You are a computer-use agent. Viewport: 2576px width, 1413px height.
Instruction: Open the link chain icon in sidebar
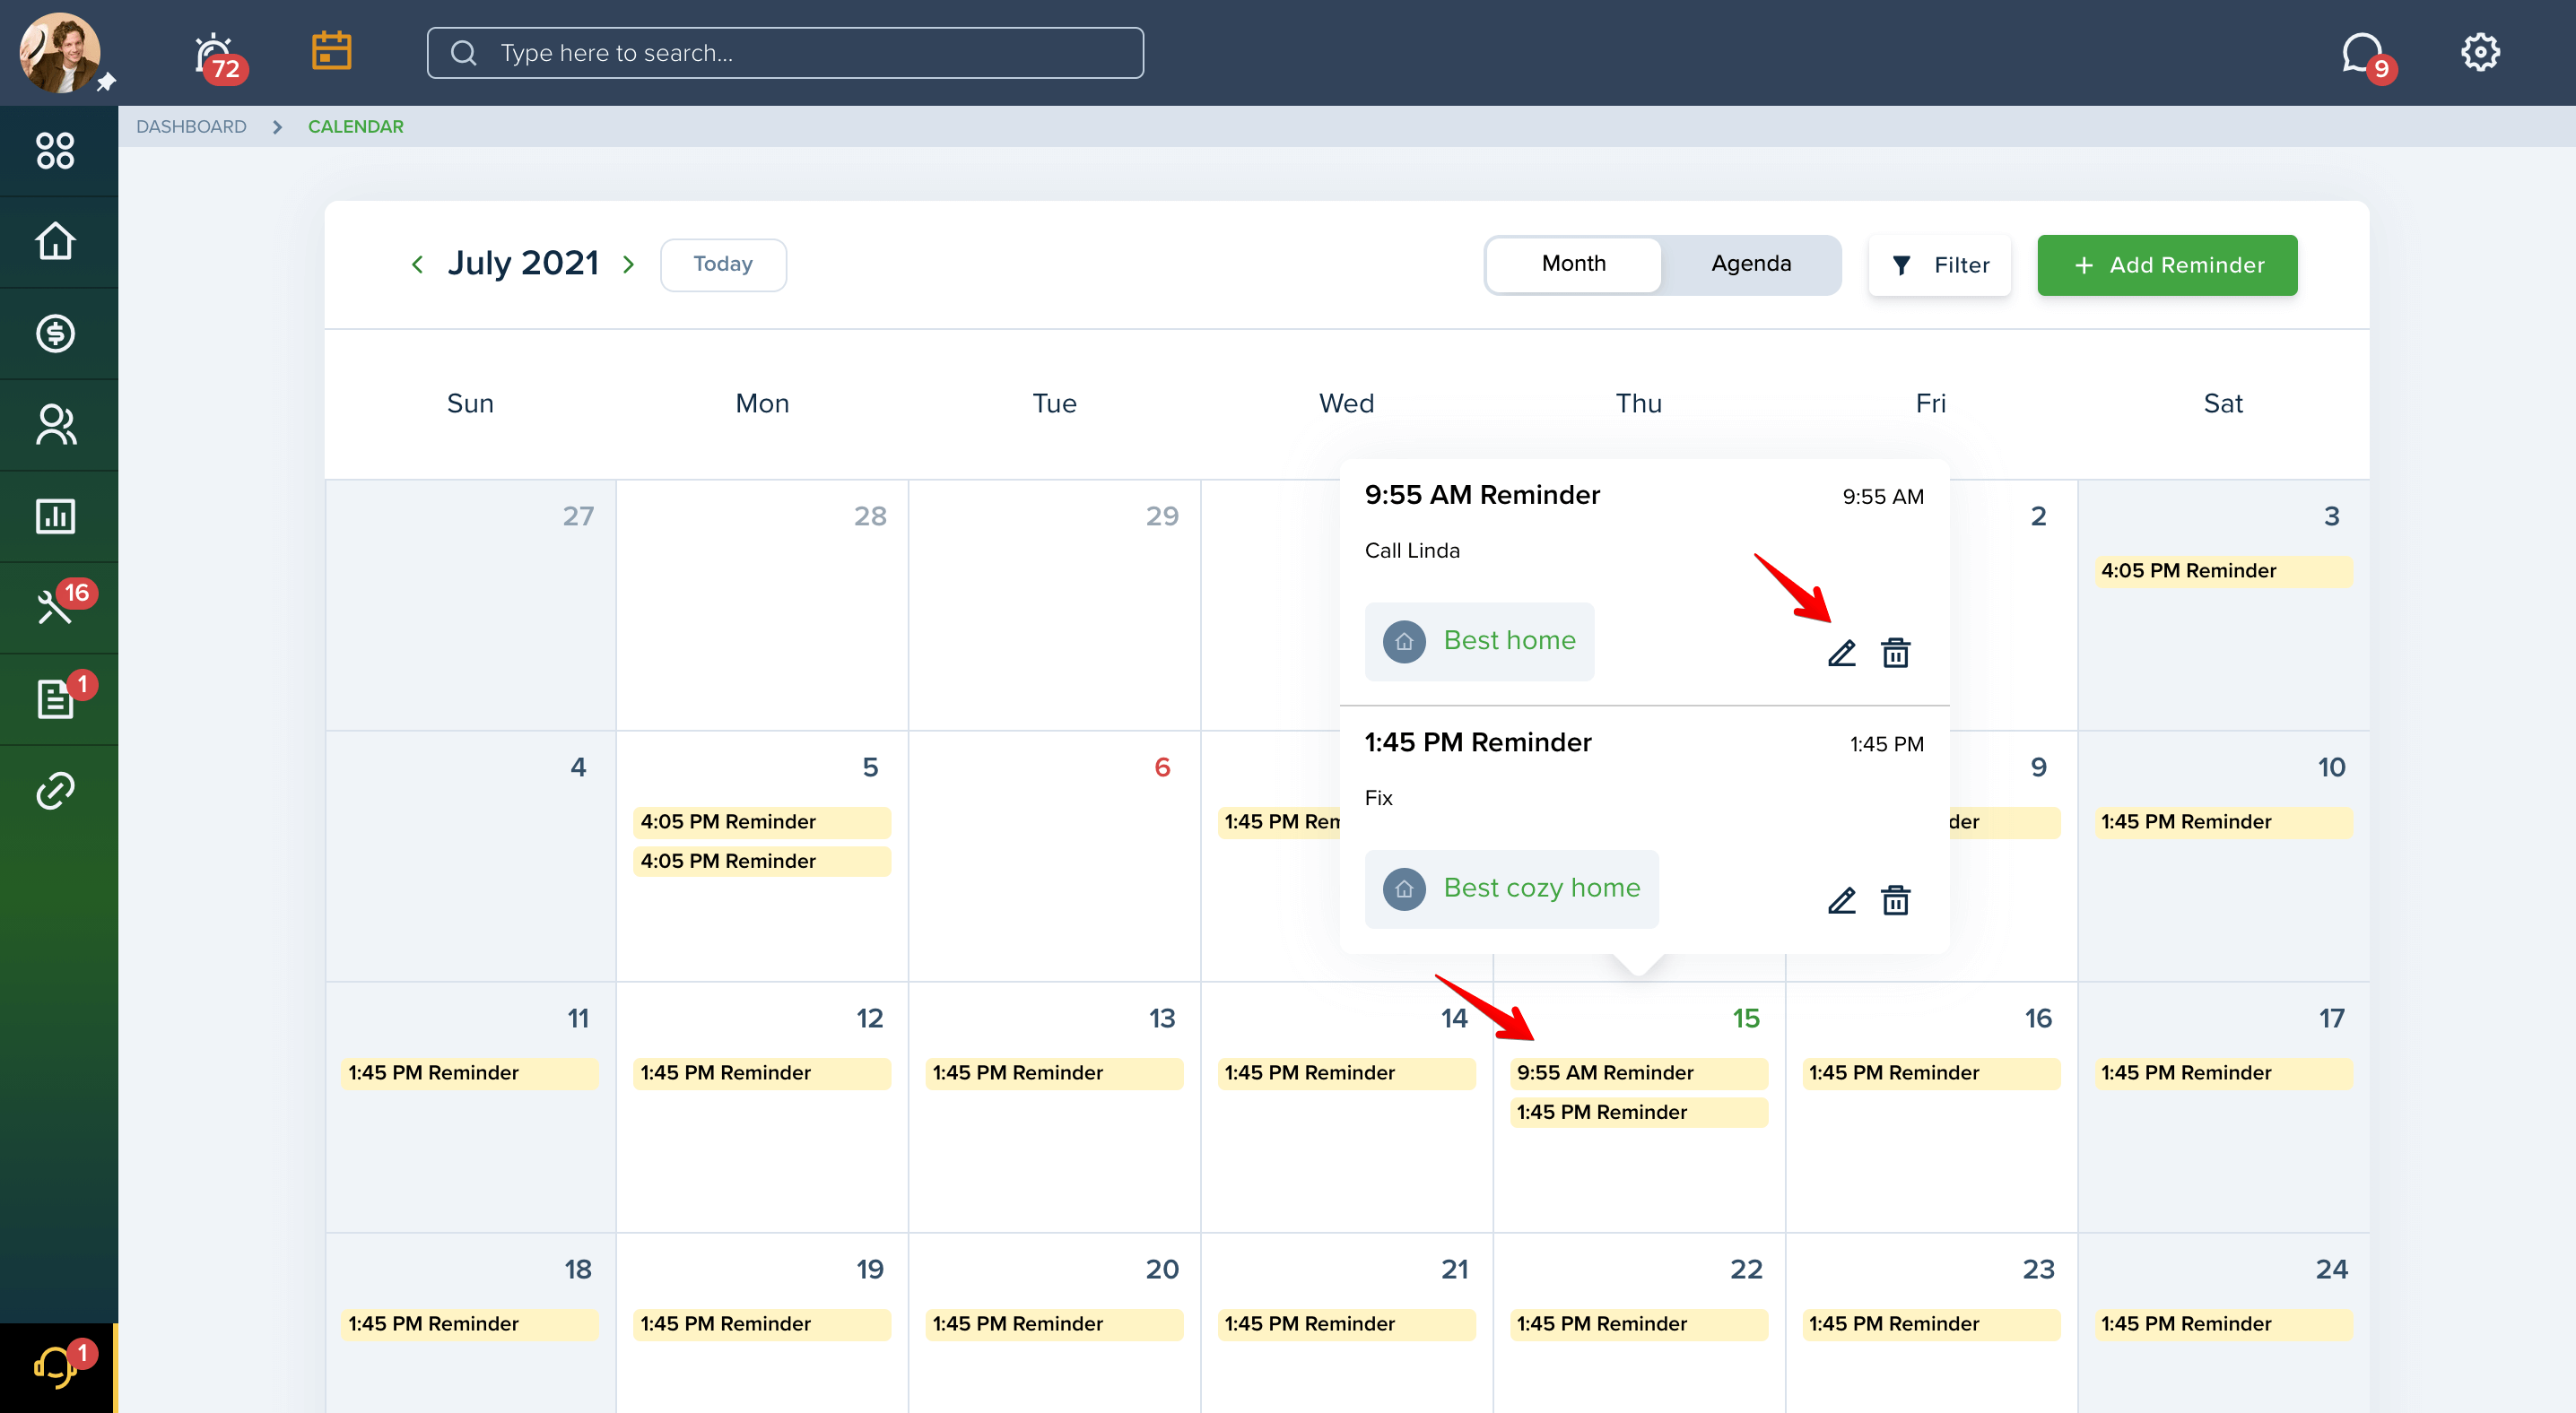point(55,791)
